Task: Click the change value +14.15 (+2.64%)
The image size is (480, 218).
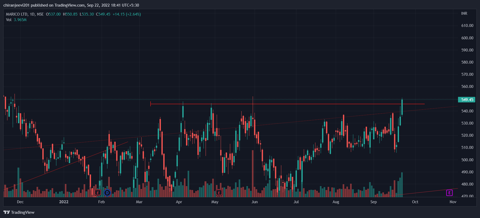Action: coord(127,14)
